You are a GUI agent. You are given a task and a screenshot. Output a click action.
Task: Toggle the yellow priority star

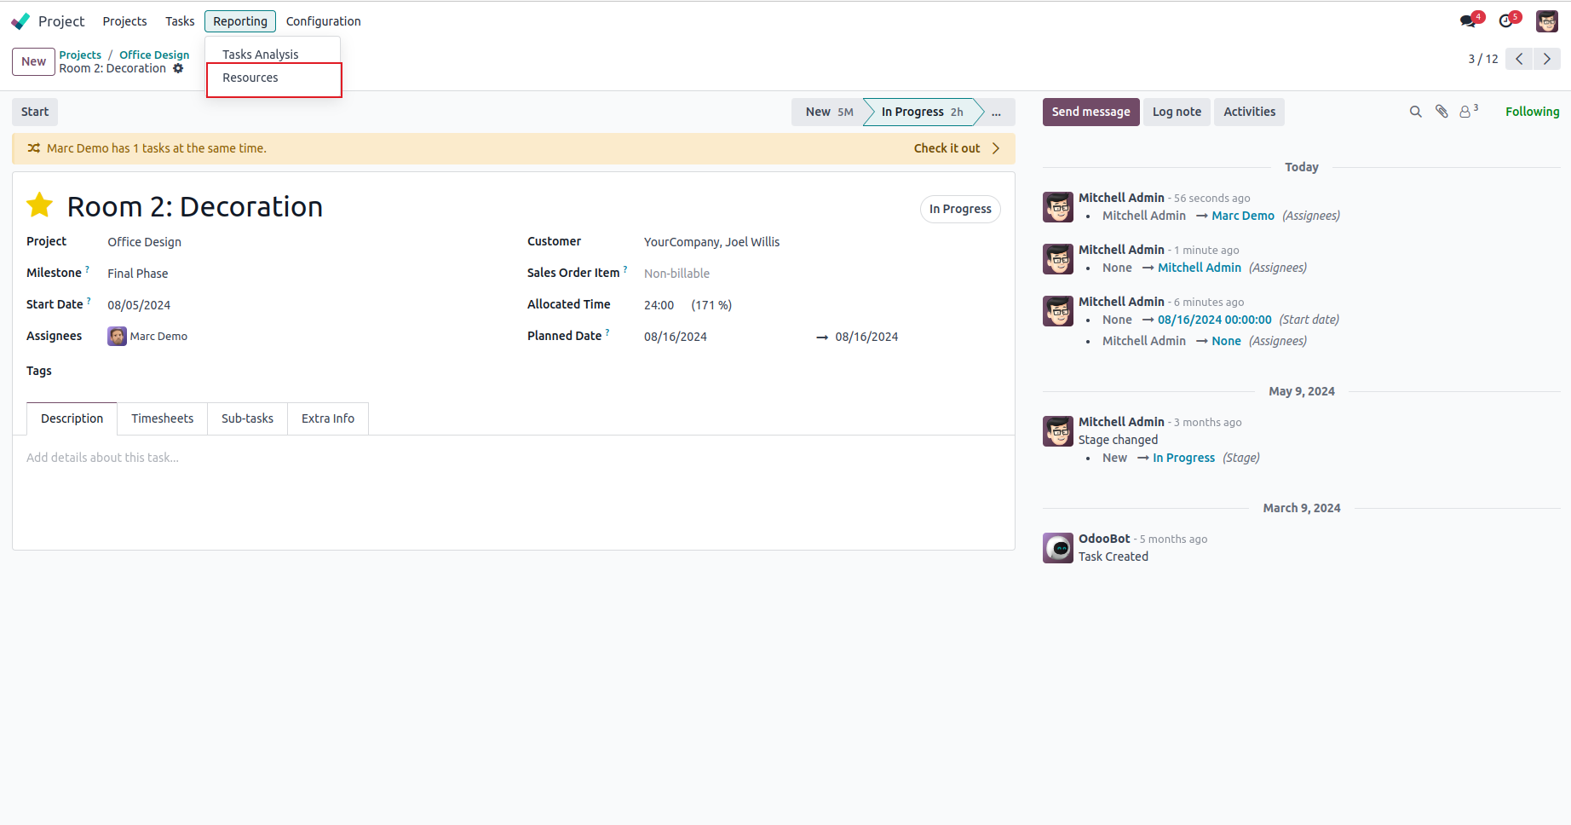[40, 205]
